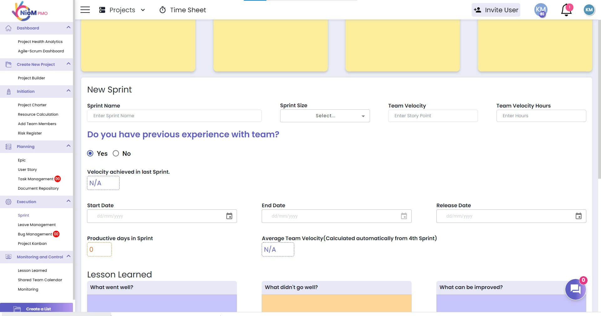Click the Time Sheet stopwatch icon

[162, 10]
